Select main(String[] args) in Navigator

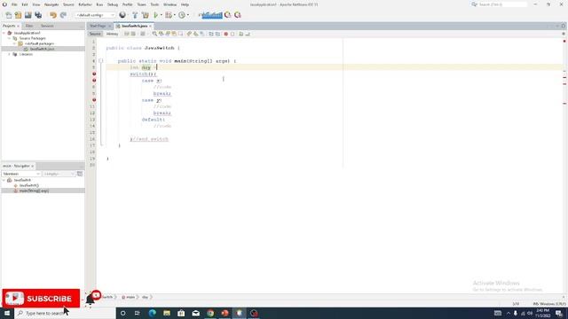[x=34, y=191]
